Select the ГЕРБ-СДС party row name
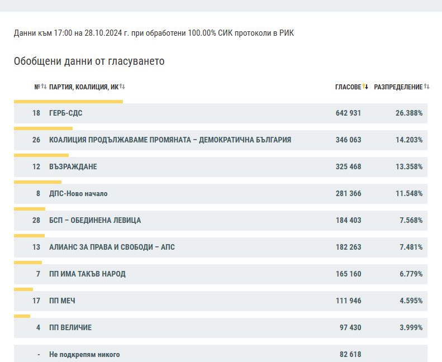 click(x=66, y=113)
